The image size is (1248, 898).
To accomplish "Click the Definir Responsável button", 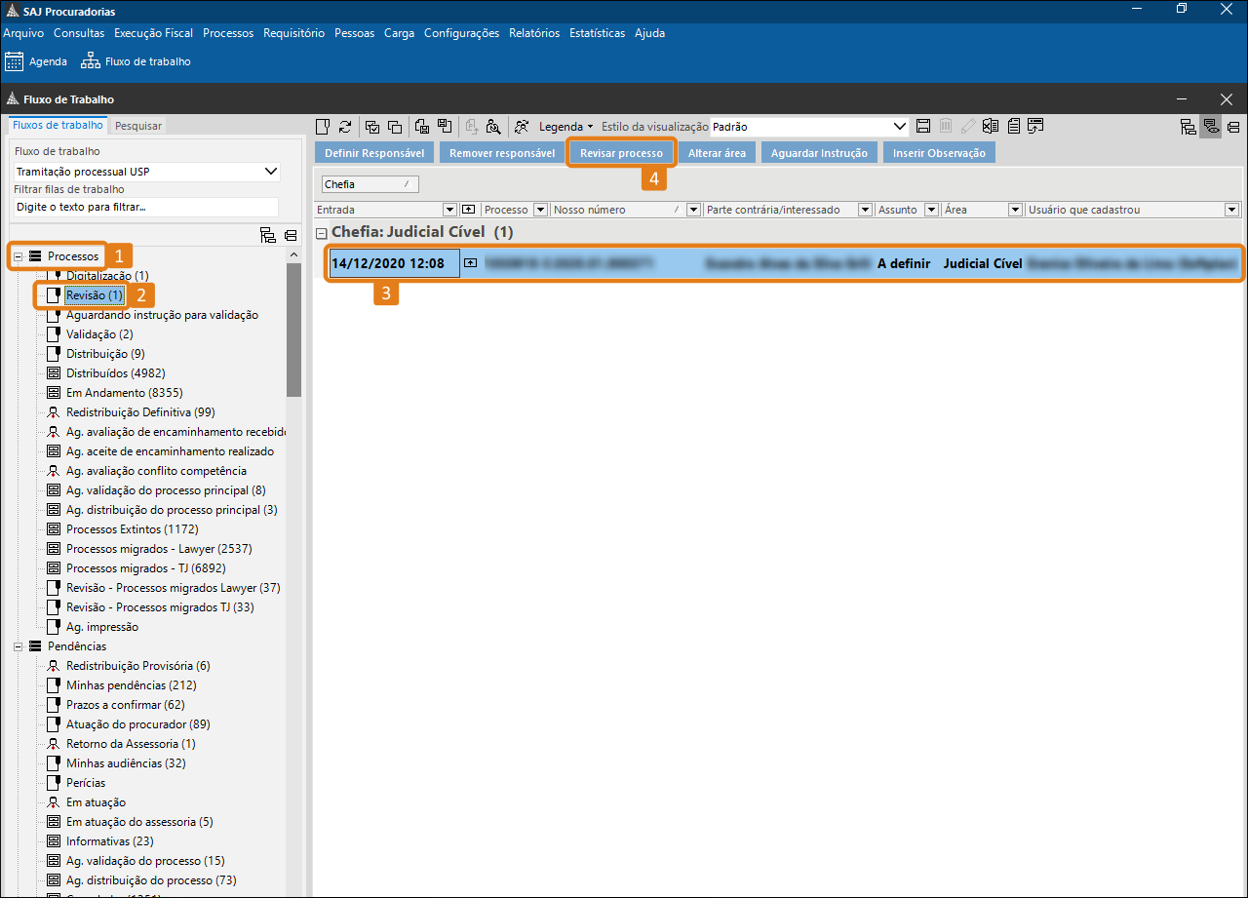I will pos(374,153).
